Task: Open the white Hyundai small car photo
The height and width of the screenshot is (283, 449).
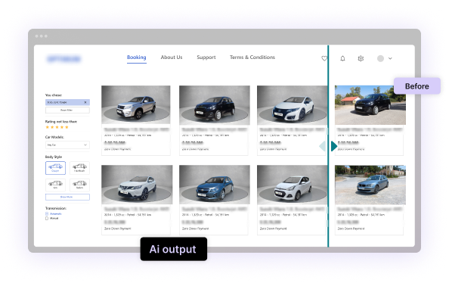Action: click(x=292, y=185)
